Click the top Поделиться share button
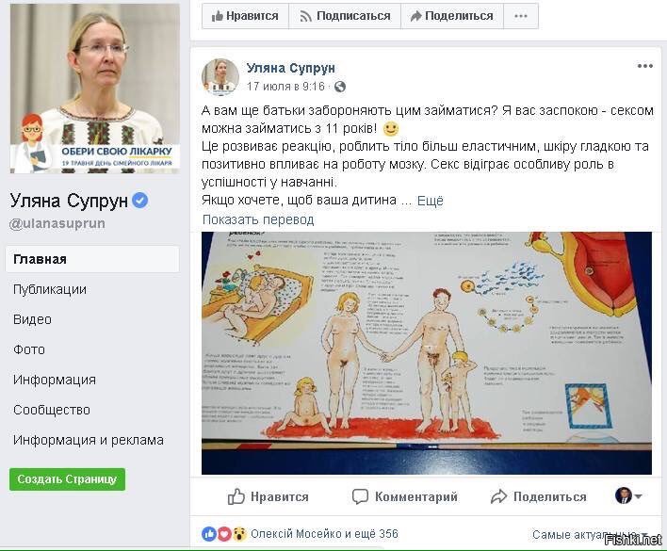The width and height of the screenshot is (667, 551). (x=452, y=16)
